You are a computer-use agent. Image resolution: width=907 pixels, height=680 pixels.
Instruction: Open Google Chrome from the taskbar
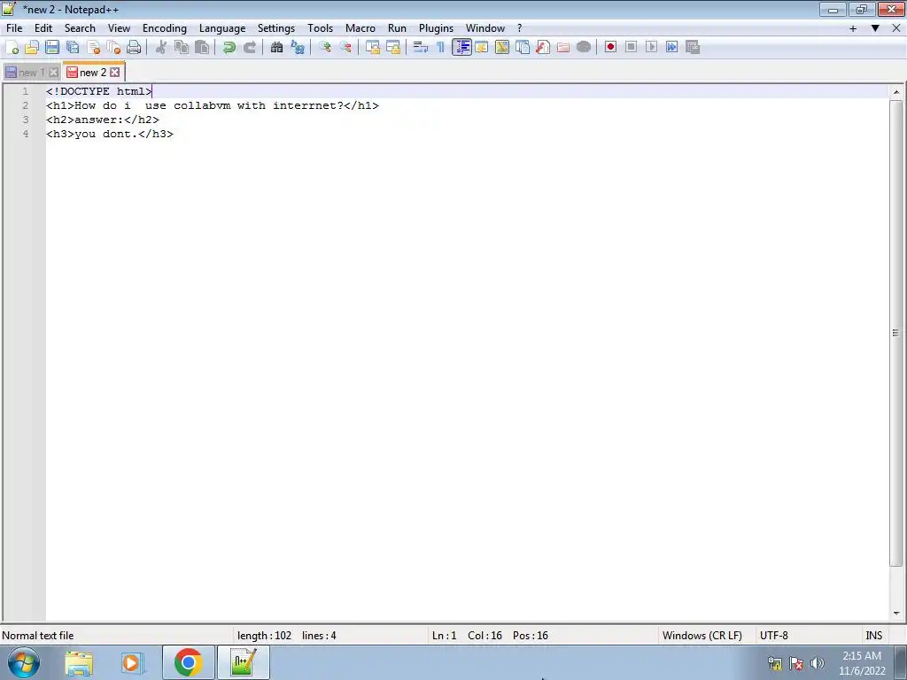[x=188, y=662]
